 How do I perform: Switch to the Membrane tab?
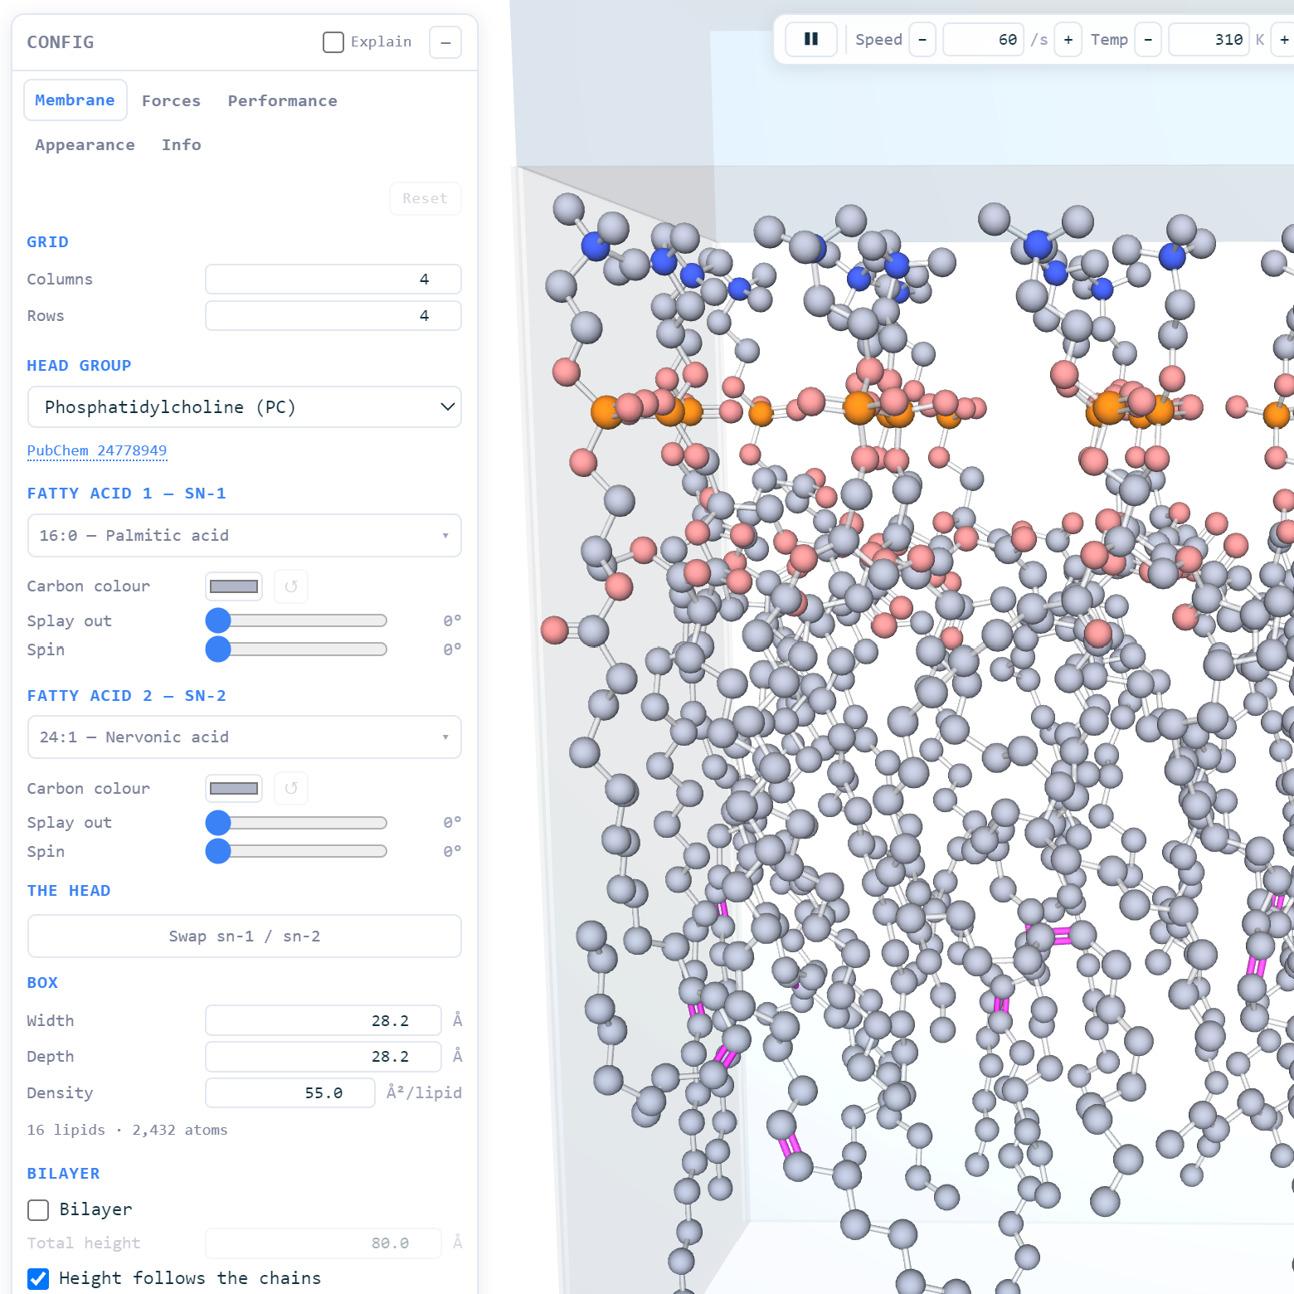click(x=75, y=100)
